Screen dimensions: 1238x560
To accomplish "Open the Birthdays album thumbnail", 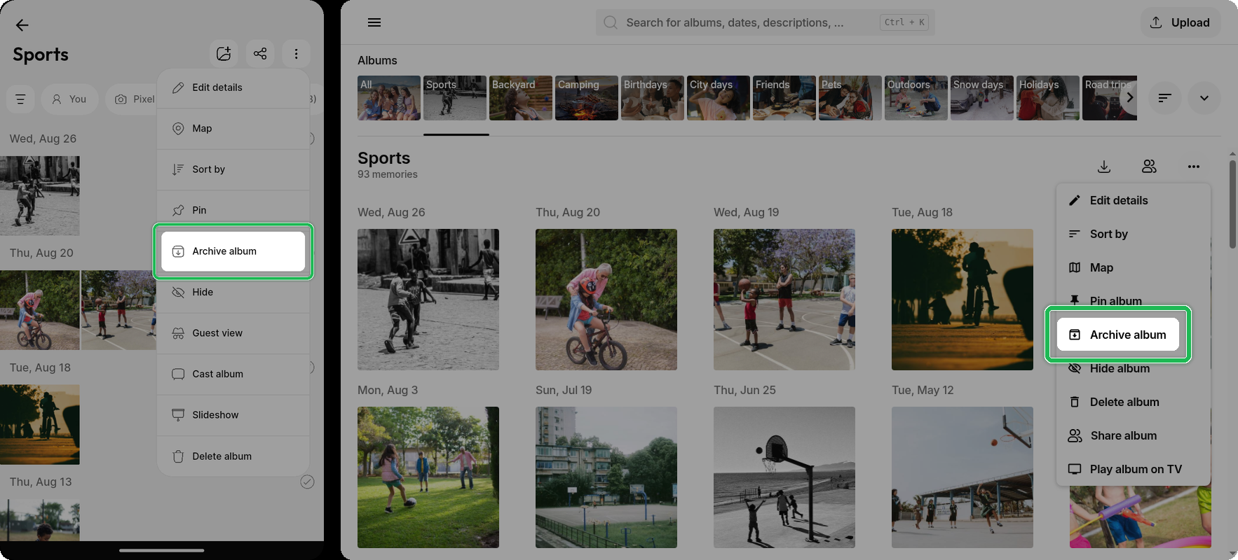I will pos(653,98).
